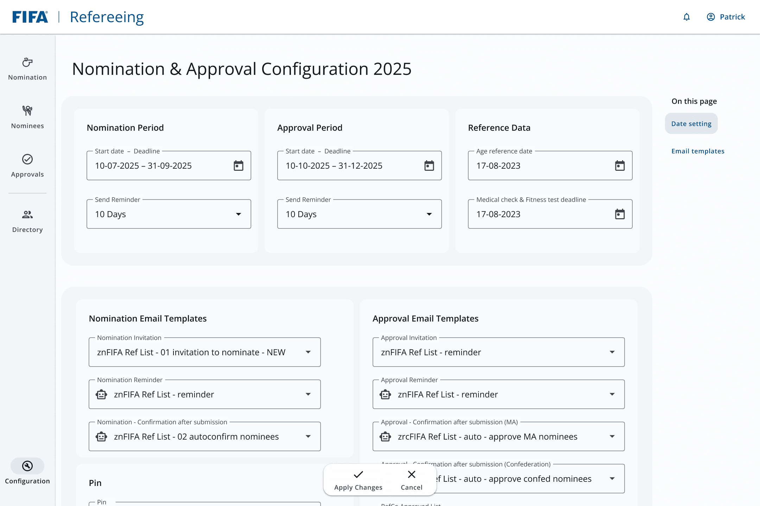Click the FIFA logo

click(30, 17)
